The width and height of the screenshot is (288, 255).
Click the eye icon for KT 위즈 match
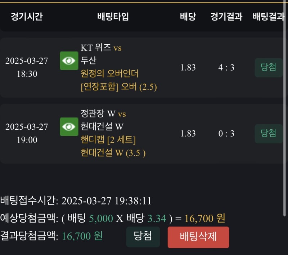69,61
